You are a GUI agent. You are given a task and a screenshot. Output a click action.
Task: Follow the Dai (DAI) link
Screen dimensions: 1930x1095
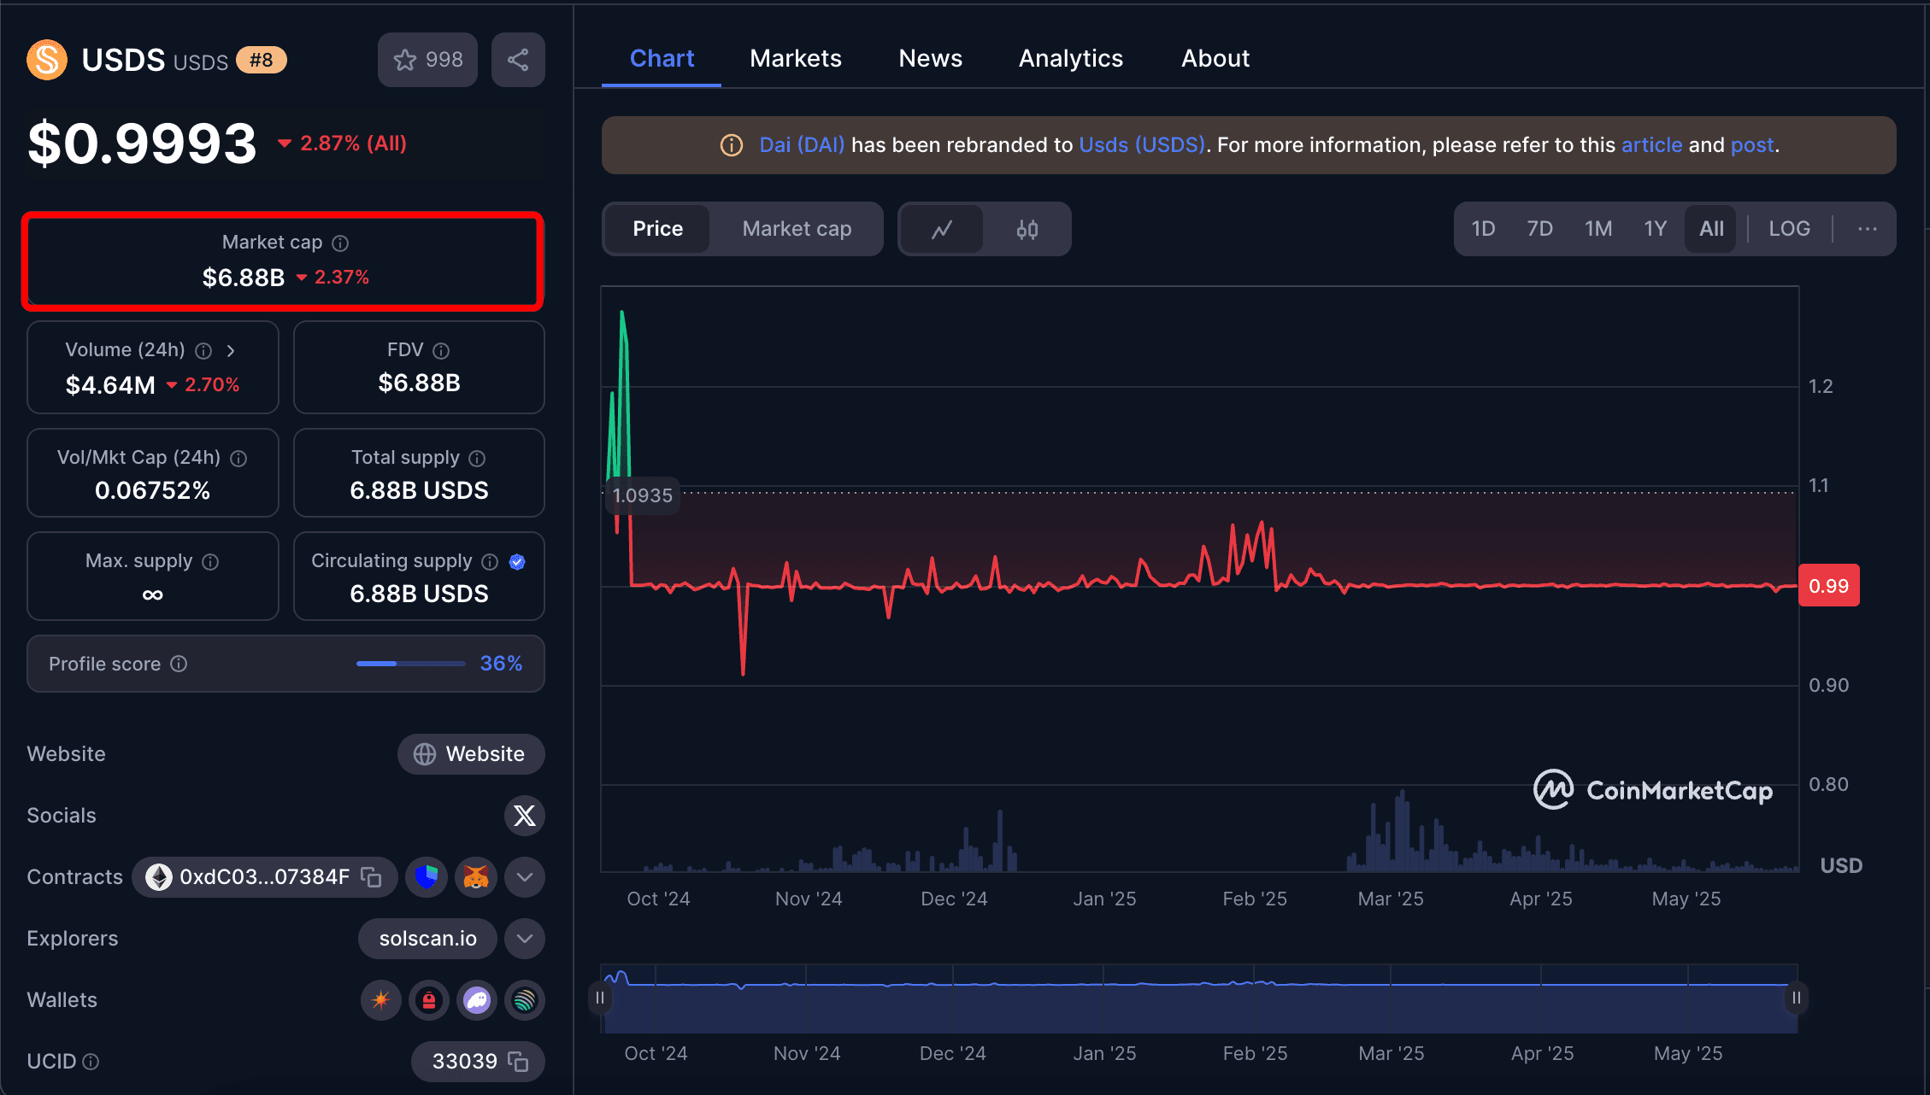[802, 145]
